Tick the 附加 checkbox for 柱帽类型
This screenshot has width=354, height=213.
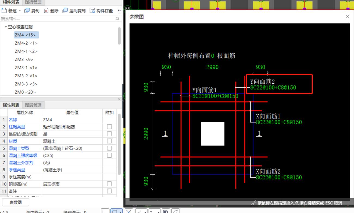pyautogui.click(x=109, y=127)
